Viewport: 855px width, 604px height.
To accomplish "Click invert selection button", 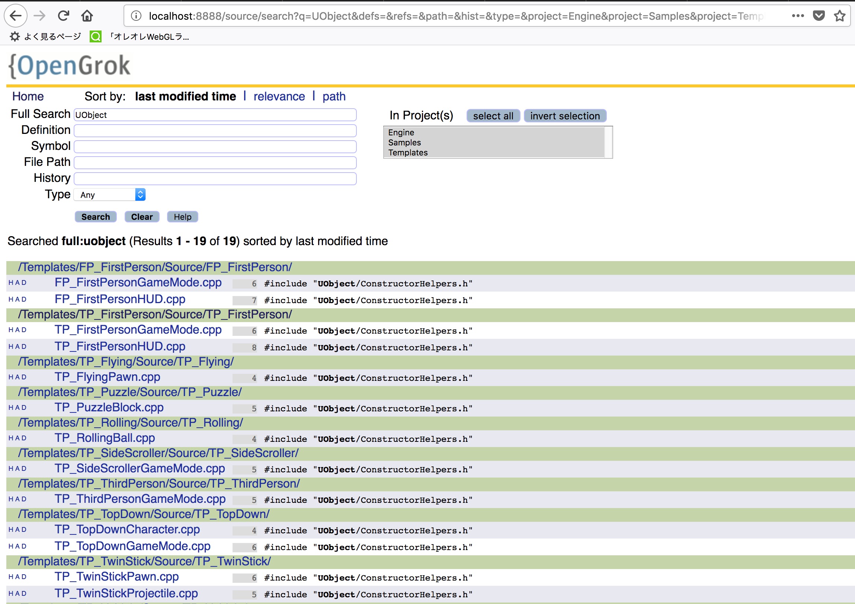I will [565, 116].
